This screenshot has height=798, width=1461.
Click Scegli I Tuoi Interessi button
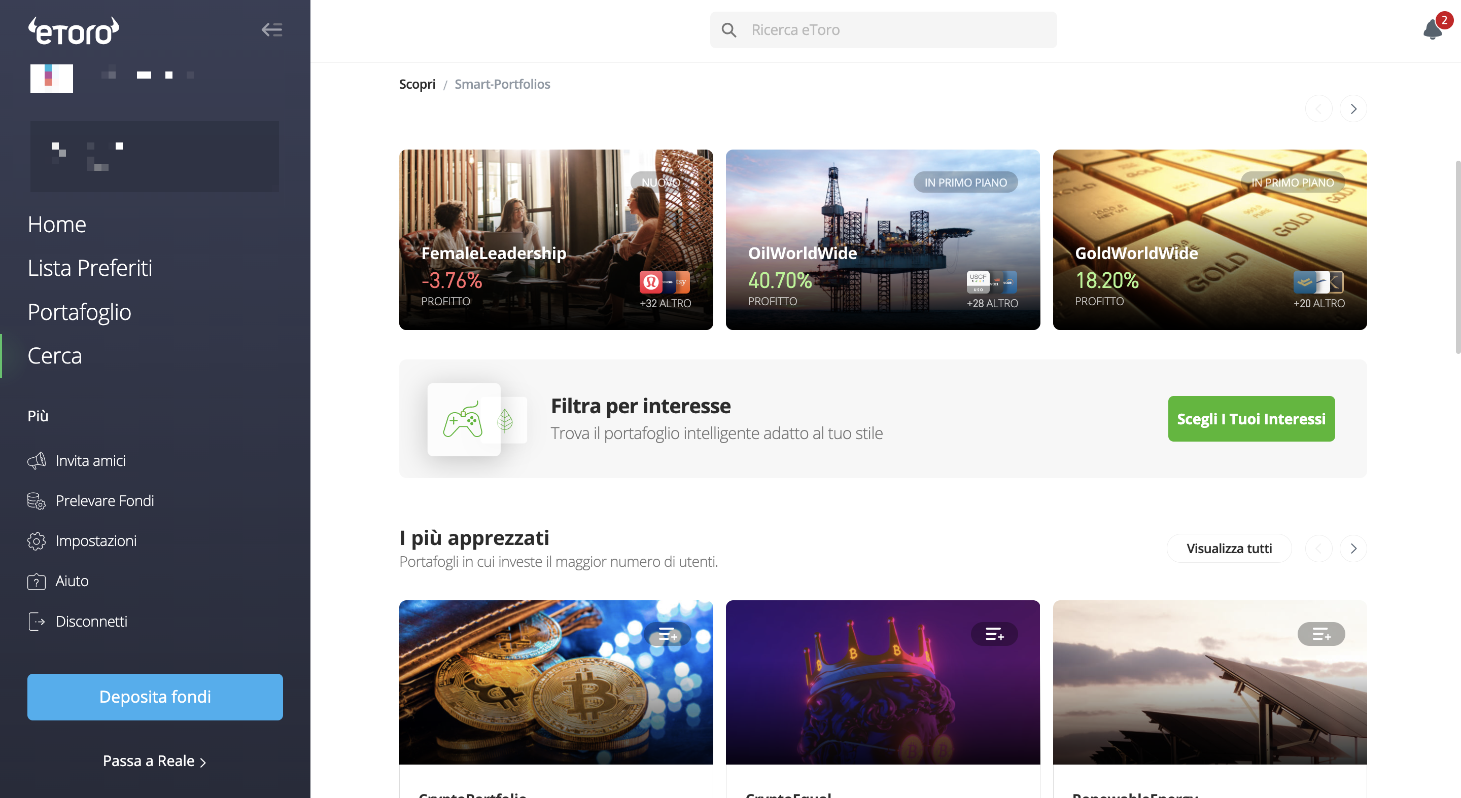point(1251,419)
